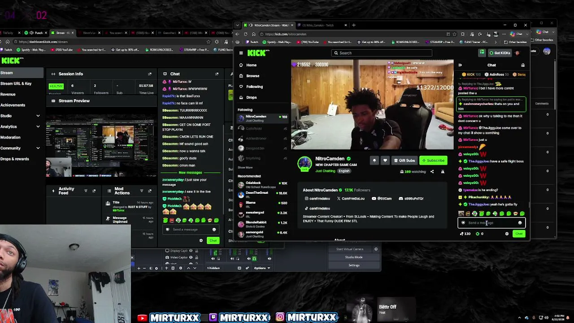This screenshot has width=574, height=323.
Task: Share the NitroCamden stream
Action: 432,171
